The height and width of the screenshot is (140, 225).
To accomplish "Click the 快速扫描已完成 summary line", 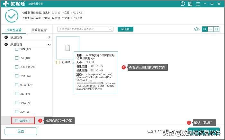I will 53,13.
